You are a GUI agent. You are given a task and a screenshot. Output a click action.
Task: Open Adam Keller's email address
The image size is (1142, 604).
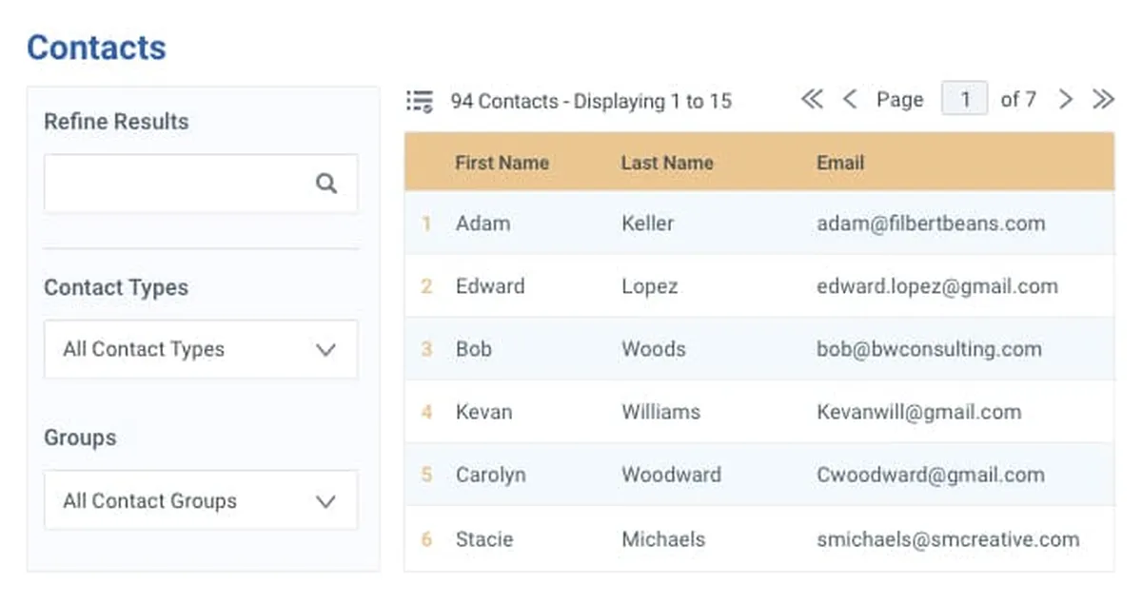tap(930, 224)
